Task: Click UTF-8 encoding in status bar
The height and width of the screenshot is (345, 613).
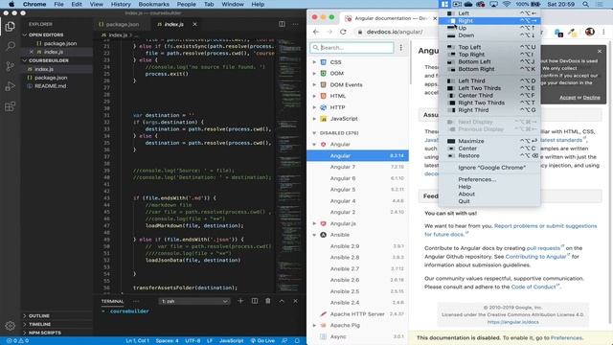Action: 193,341
